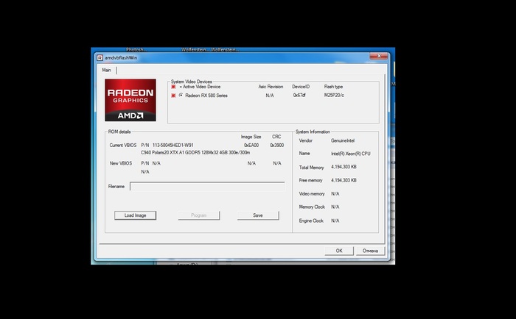
Task: Click the Video memory N/A value
Action: click(x=335, y=193)
